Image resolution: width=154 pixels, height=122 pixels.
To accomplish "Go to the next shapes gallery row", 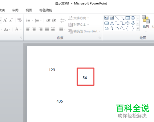I will point(138,23).
